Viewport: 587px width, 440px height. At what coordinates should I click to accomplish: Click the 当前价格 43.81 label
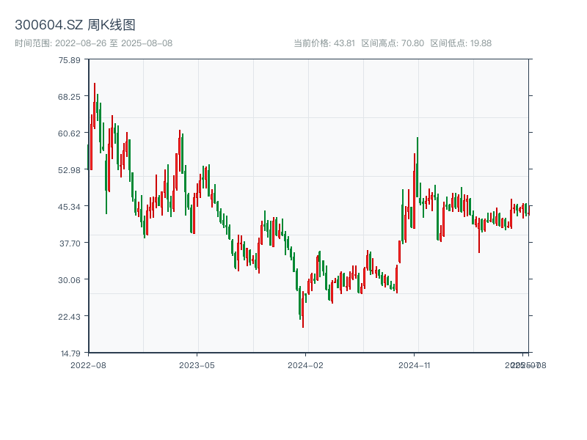[324, 43]
